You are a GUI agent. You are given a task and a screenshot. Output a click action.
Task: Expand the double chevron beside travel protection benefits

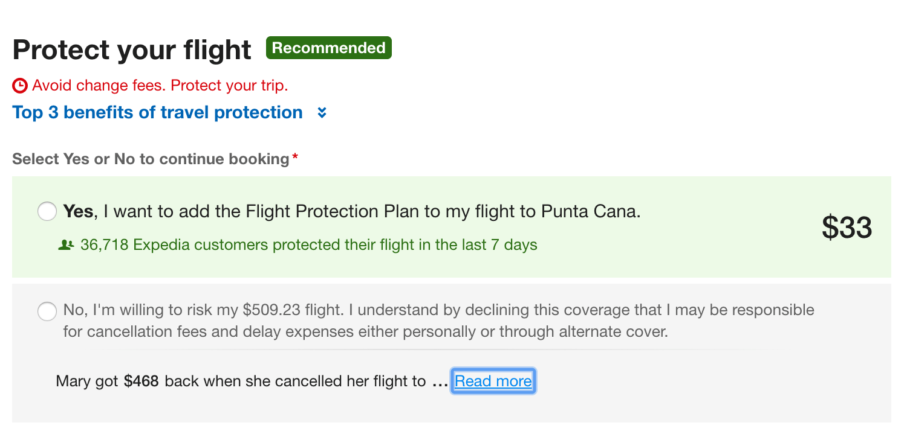322,113
